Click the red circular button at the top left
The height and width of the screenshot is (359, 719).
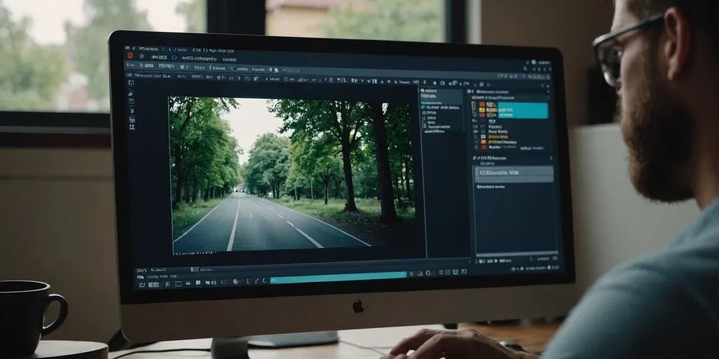[x=130, y=55]
